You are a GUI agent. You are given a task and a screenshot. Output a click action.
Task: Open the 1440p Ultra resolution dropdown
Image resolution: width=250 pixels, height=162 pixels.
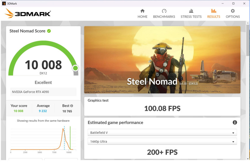[162, 141]
